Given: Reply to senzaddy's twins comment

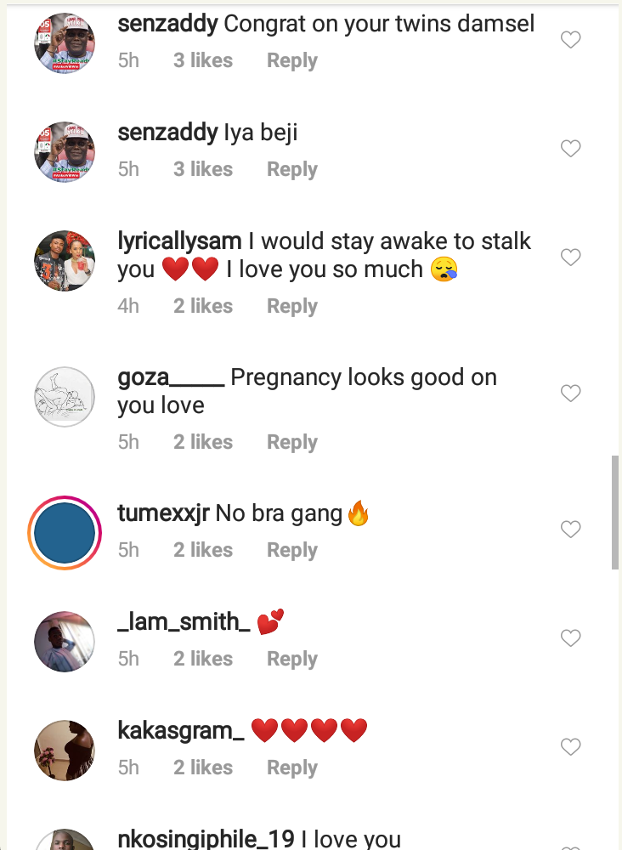Looking at the screenshot, I should (291, 61).
